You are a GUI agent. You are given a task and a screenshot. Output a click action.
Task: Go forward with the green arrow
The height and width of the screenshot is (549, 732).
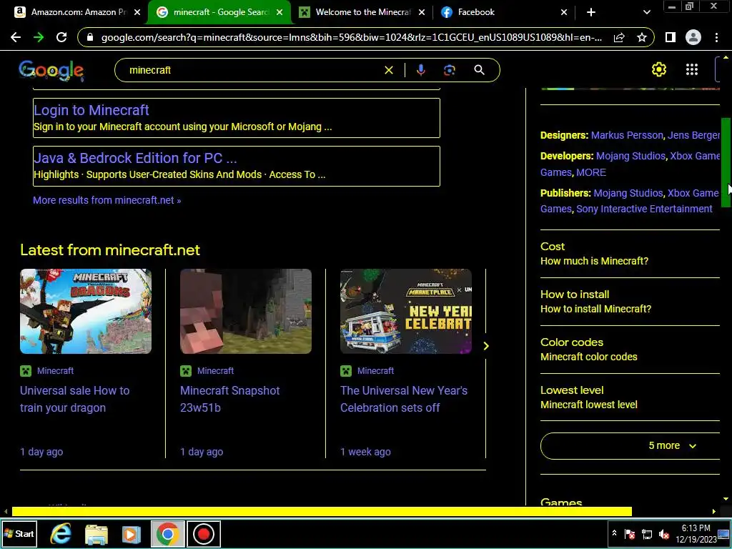[x=39, y=37]
